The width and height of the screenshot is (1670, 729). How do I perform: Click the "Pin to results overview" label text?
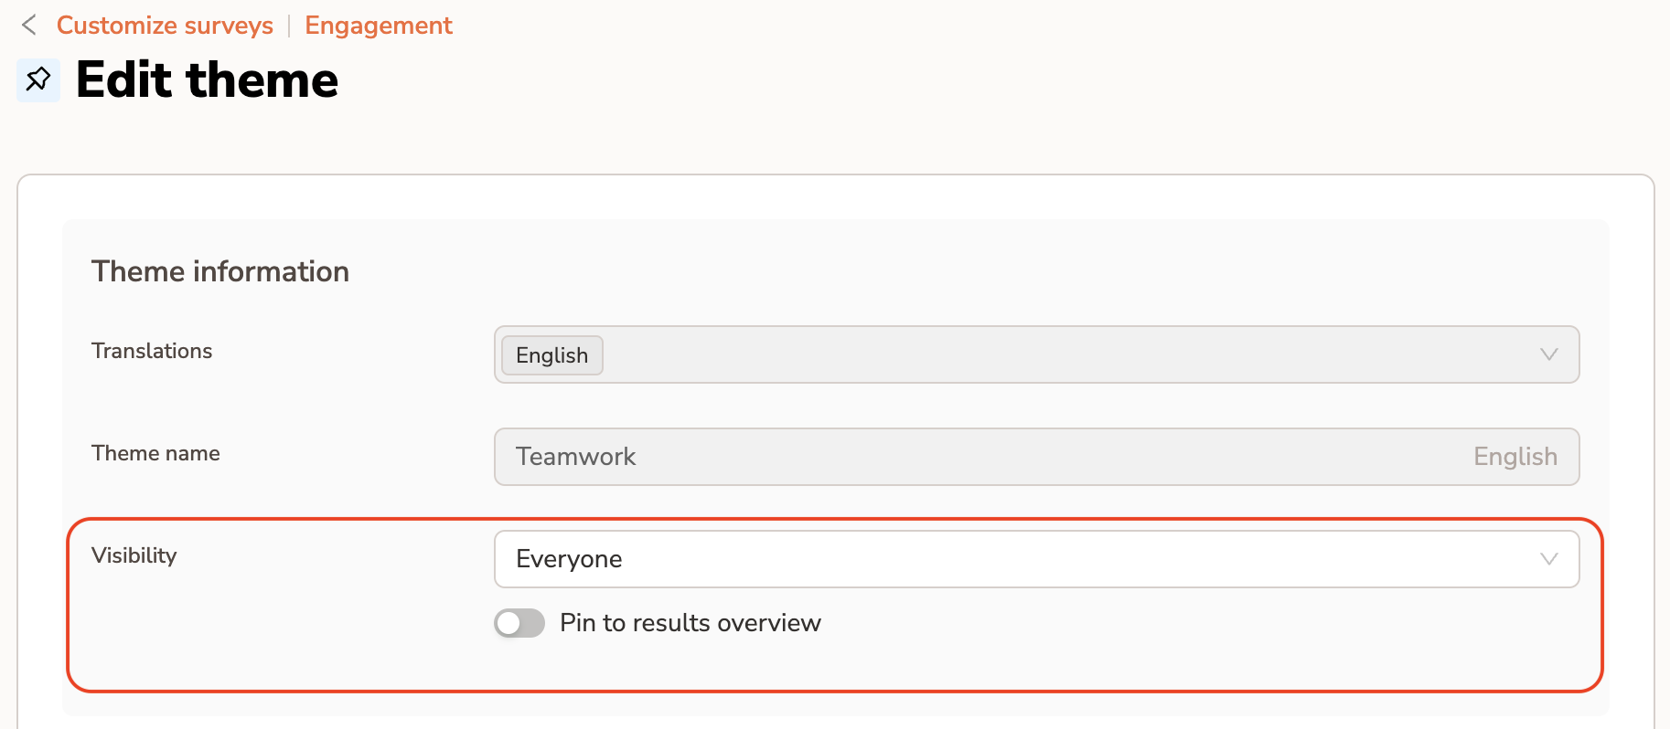point(690,623)
